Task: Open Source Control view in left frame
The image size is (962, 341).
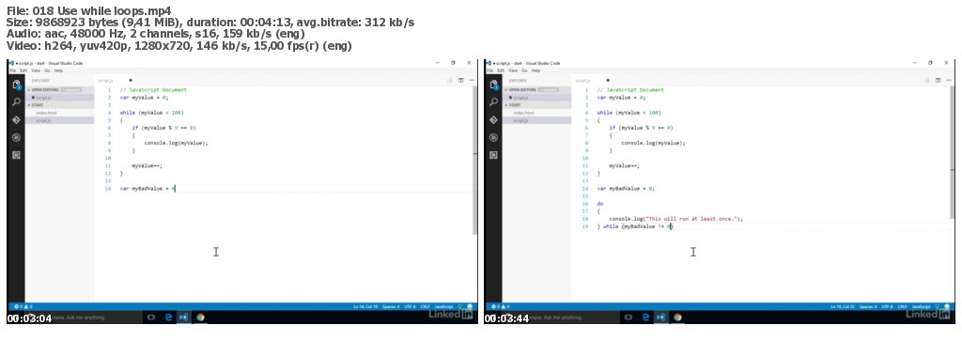Action: [x=17, y=119]
